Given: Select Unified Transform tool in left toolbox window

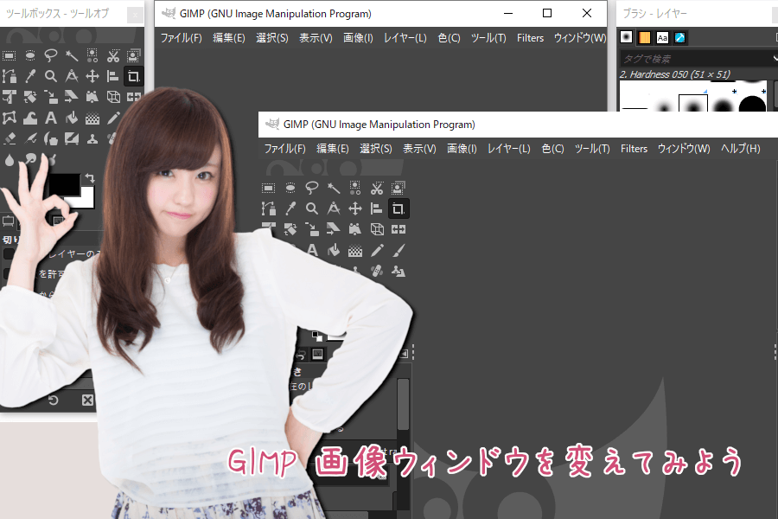Looking at the screenshot, I should (x=9, y=97).
